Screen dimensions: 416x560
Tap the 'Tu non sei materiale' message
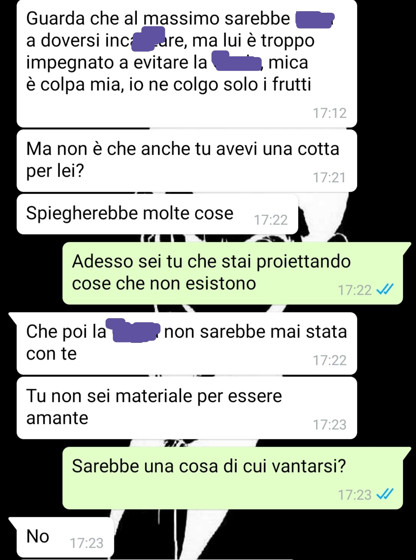tap(187, 408)
